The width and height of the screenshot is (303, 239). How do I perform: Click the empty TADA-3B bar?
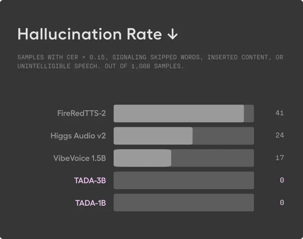click(x=184, y=180)
